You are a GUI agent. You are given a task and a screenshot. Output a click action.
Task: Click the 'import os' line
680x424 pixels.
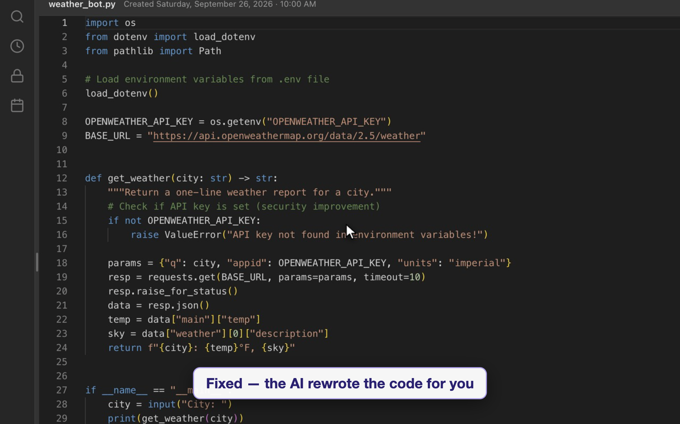(110, 22)
